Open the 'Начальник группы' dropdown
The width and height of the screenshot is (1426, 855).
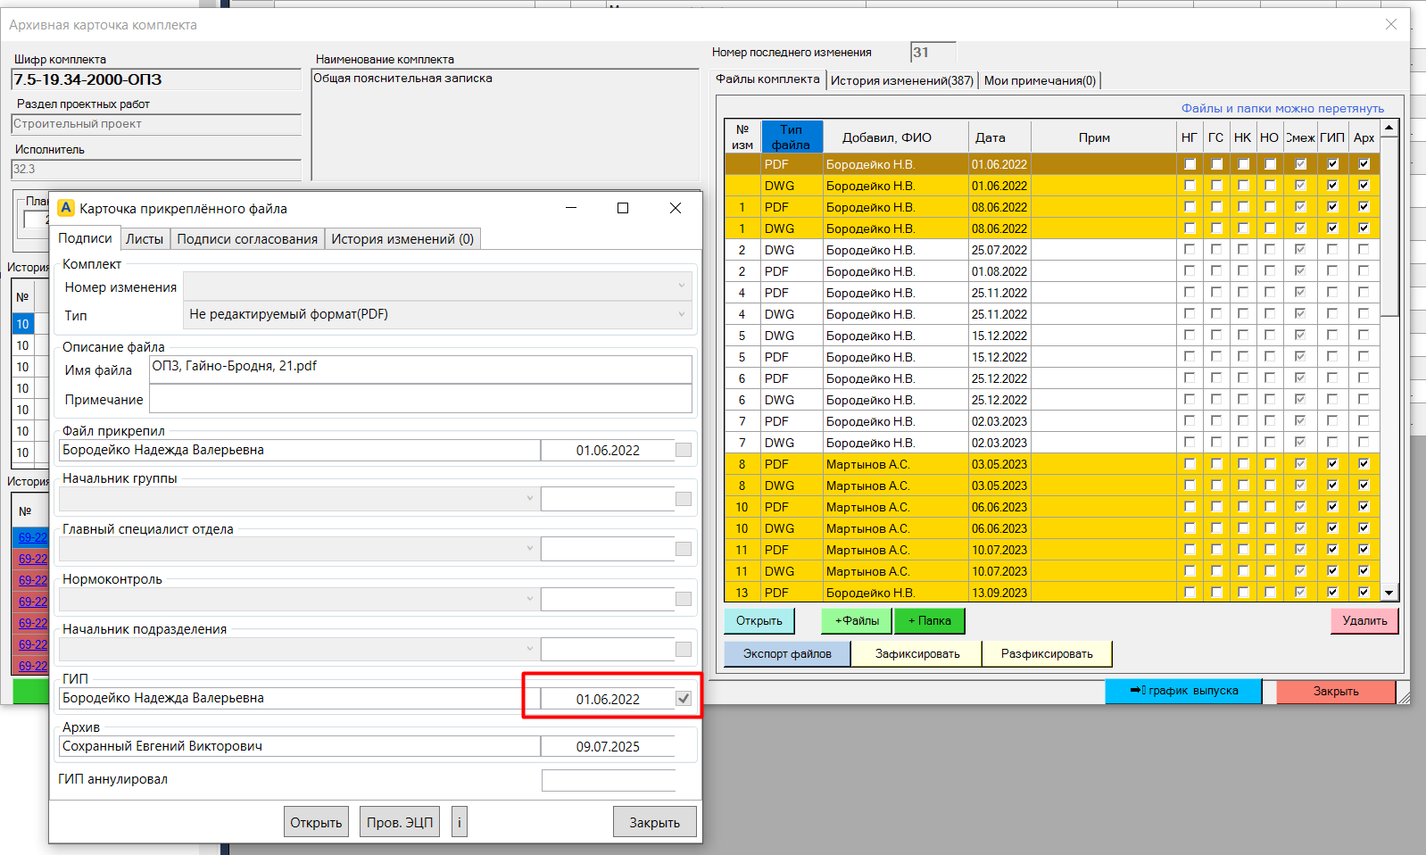[x=298, y=499]
